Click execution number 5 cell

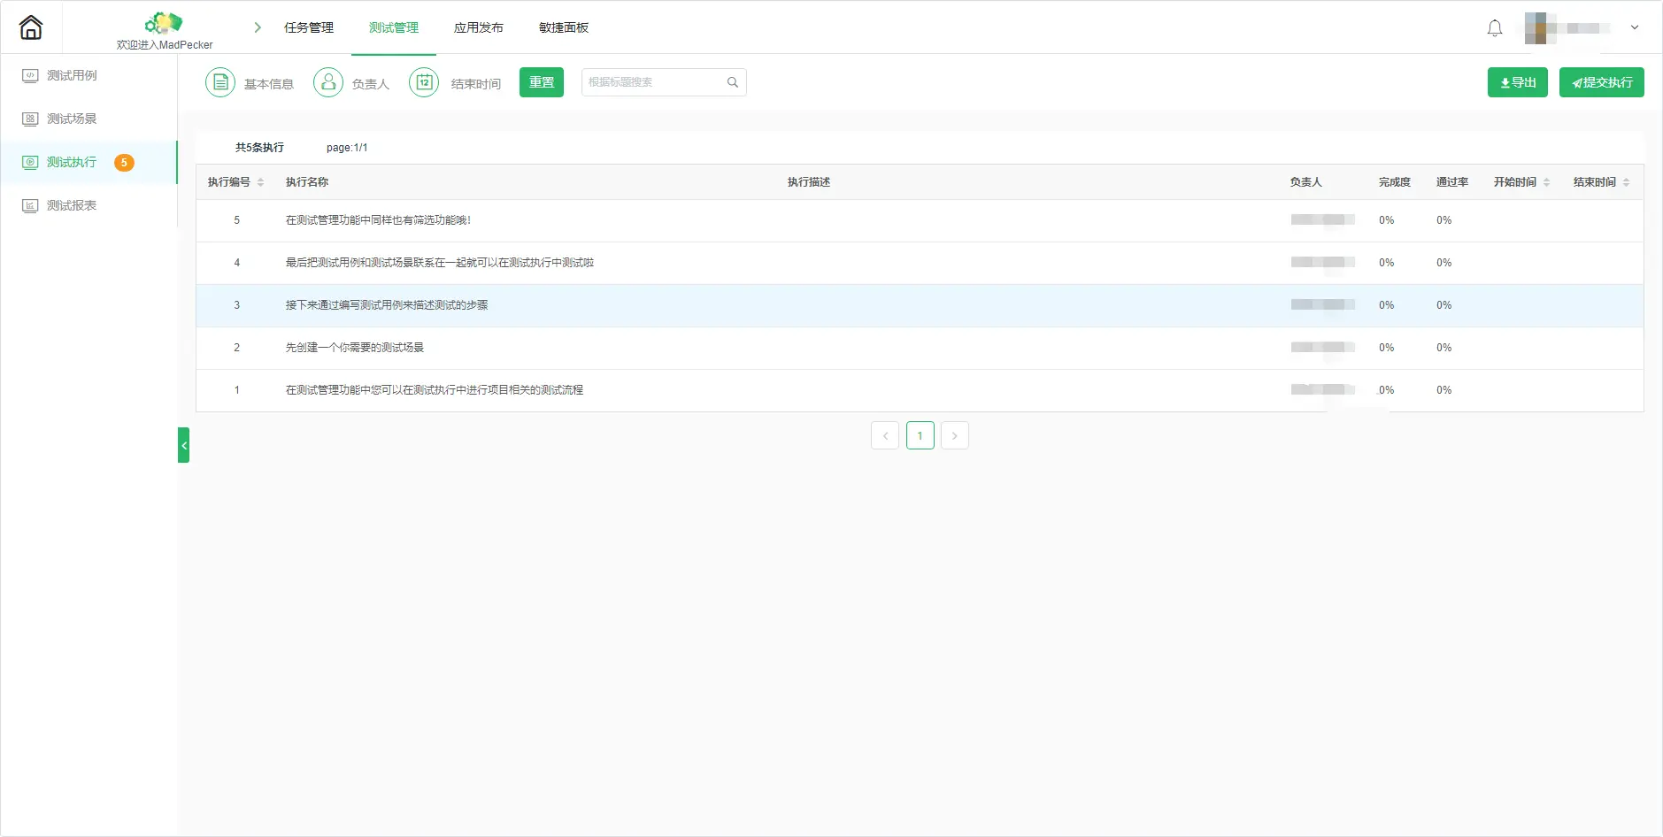tap(236, 220)
